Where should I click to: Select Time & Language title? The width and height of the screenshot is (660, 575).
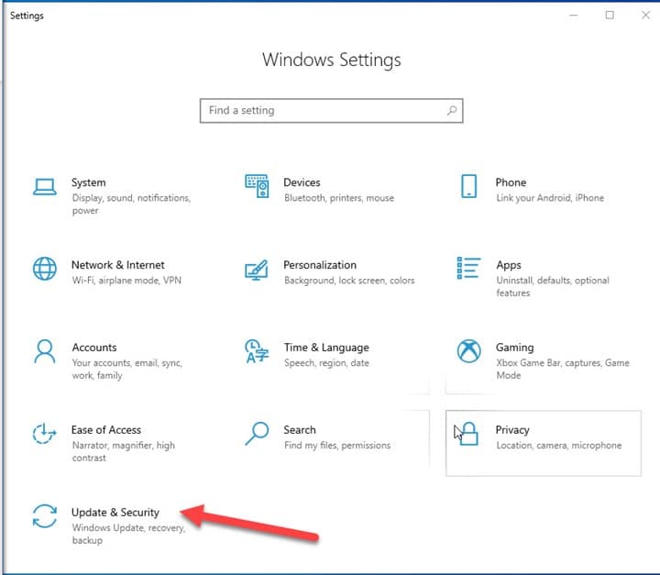pos(326,348)
